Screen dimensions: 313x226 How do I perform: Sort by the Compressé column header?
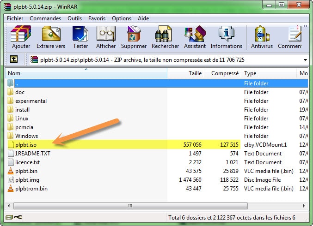click(223, 73)
